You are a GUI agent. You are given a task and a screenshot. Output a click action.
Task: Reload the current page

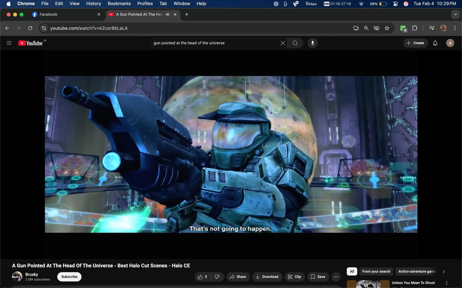pos(30,28)
